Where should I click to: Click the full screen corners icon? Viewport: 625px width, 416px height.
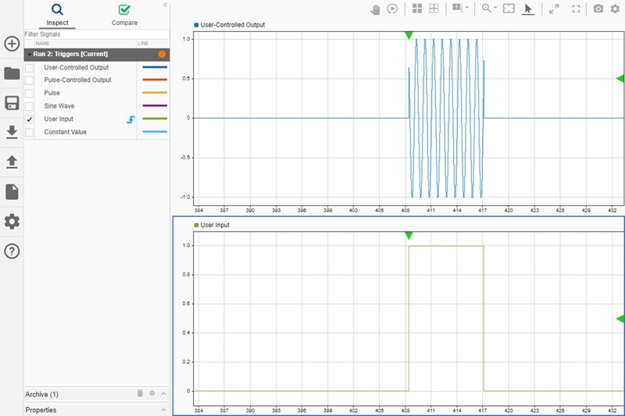click(x=576, y=9)
